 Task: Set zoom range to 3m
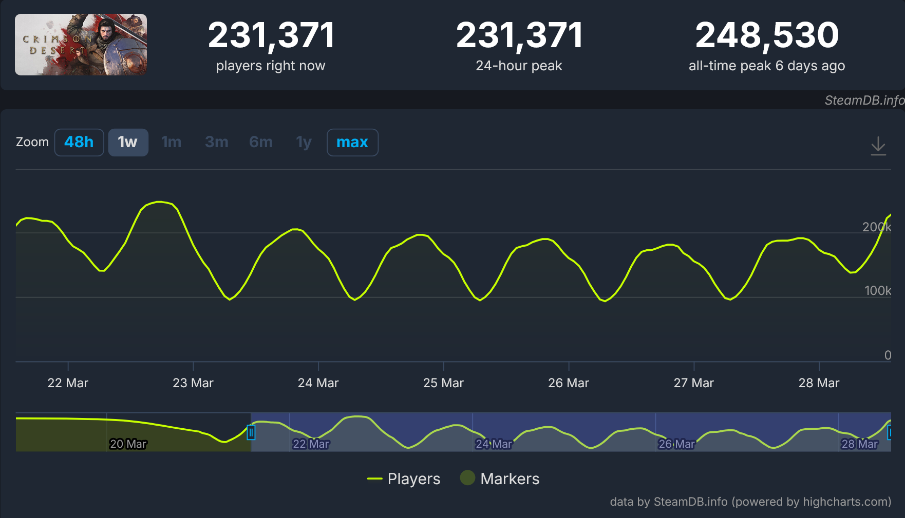[x=217, y=142]
